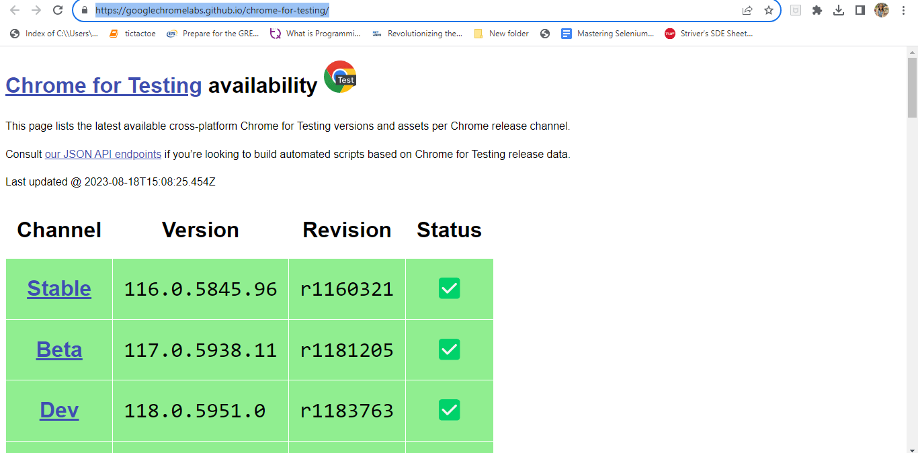The image size is (918, 453).
Task: Click the Dev row status checkmark
Action: click(x=449, y=410)
